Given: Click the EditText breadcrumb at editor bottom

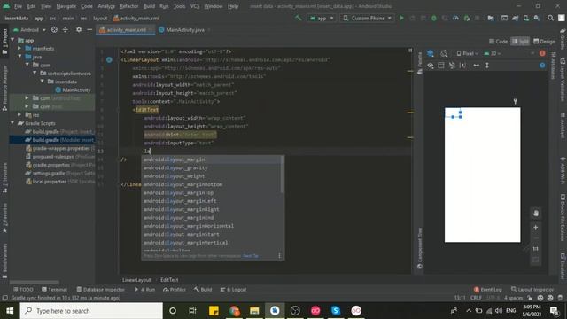Looking at the screenshot, I should [x=169, y=280].
